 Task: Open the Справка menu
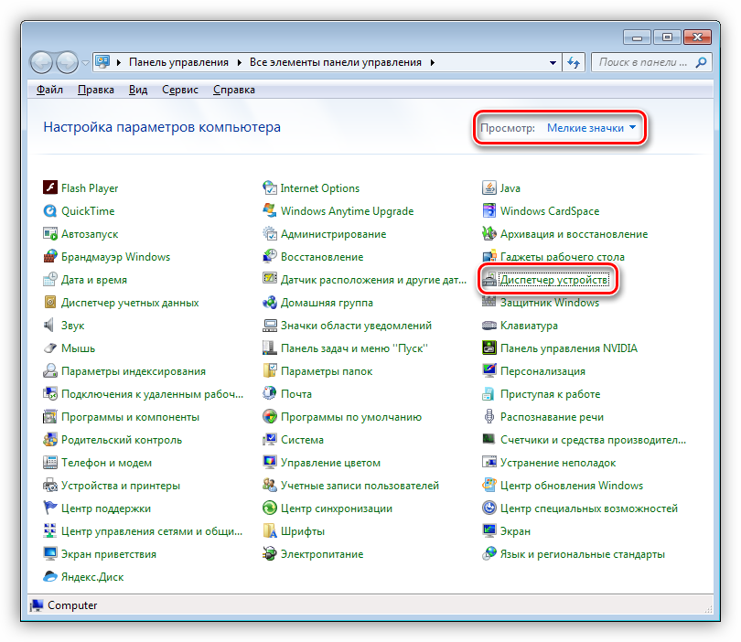coord(234,90)
